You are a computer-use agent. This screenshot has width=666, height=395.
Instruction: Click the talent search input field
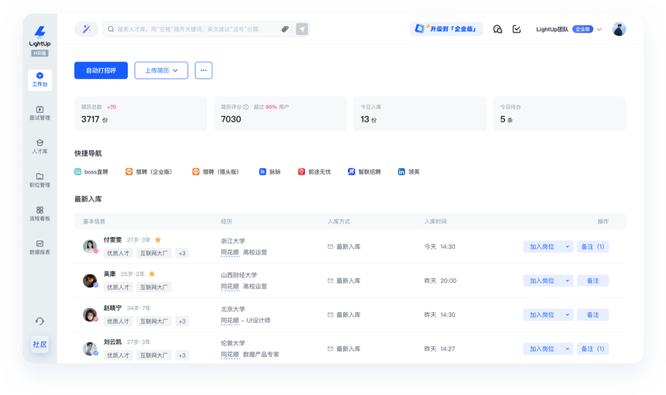pyautogui.click(x=194, y=29)
